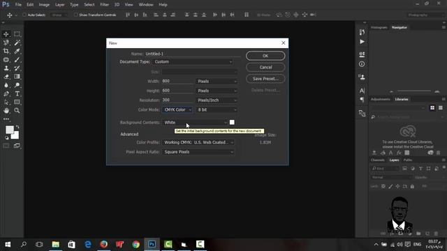Screen dimensions: 447x251
Task: Click the document Name field
Action: pos(193,54)
